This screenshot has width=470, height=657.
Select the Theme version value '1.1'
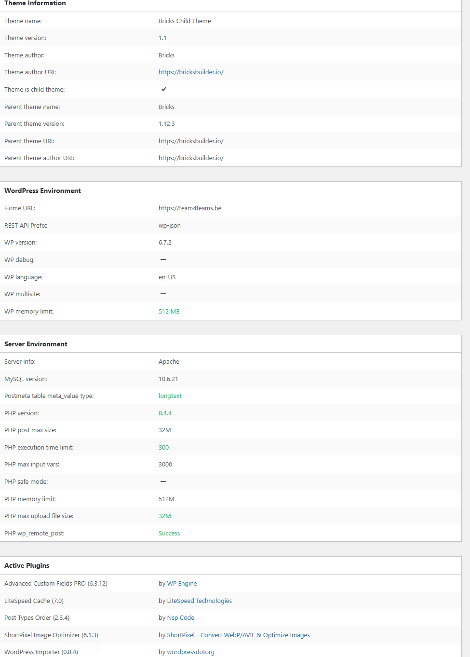[162, 38]
